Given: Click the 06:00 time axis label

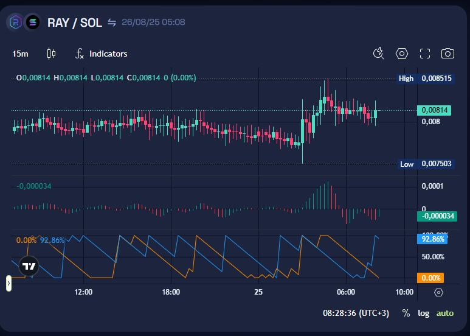Looking at the screenshot, I should click(x=346, y=292).
